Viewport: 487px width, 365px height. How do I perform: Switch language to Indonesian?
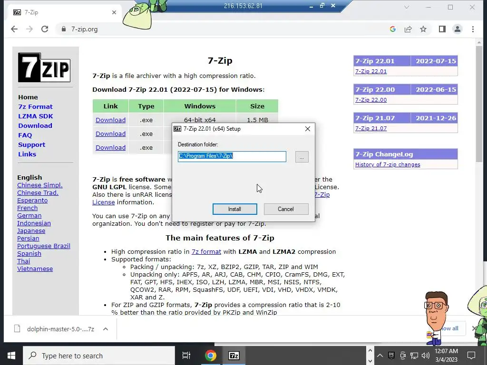pos(34,223)
